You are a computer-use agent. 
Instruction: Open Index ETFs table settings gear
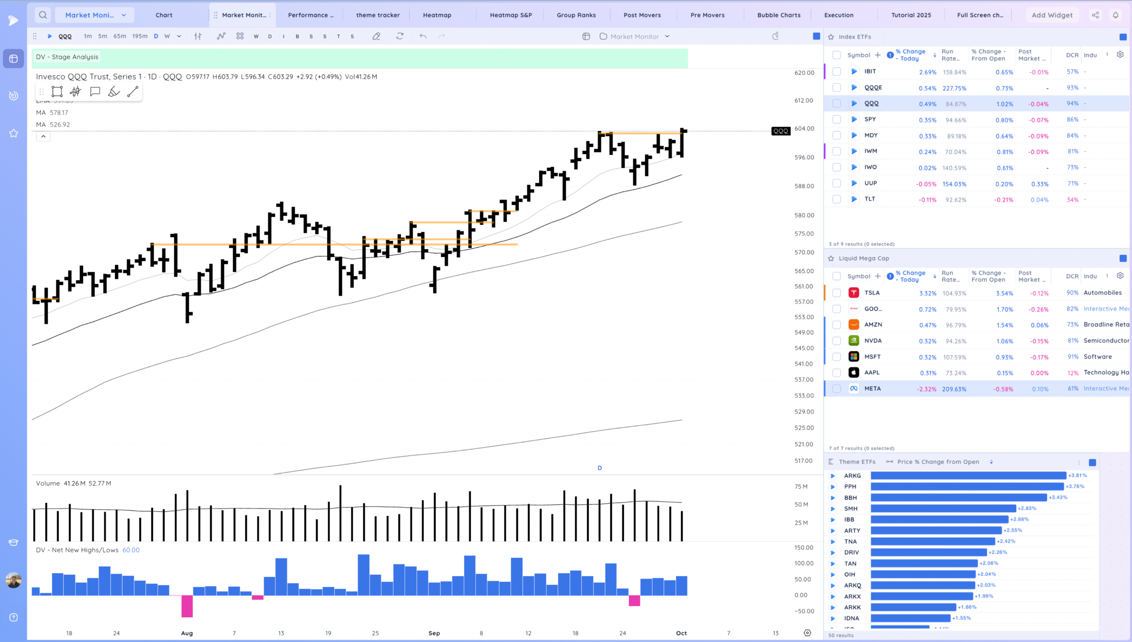(1120, 55)
